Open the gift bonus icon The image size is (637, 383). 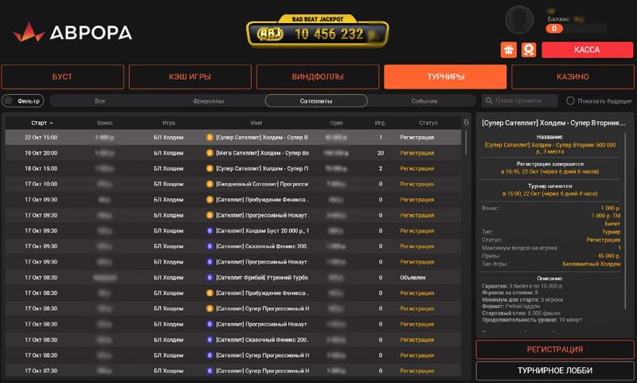(x=509, y=50)
